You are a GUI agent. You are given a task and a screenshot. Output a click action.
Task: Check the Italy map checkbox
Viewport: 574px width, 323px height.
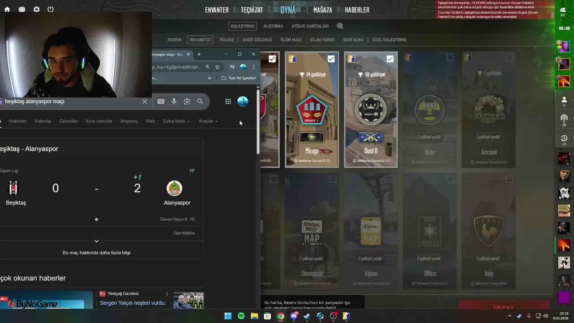click(x=509, y=179)
